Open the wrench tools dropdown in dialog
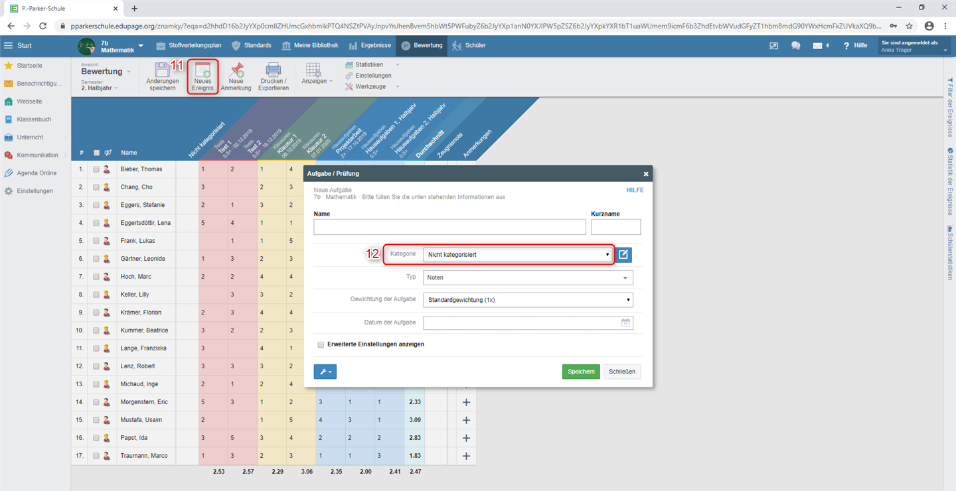 tap(325, 372)
